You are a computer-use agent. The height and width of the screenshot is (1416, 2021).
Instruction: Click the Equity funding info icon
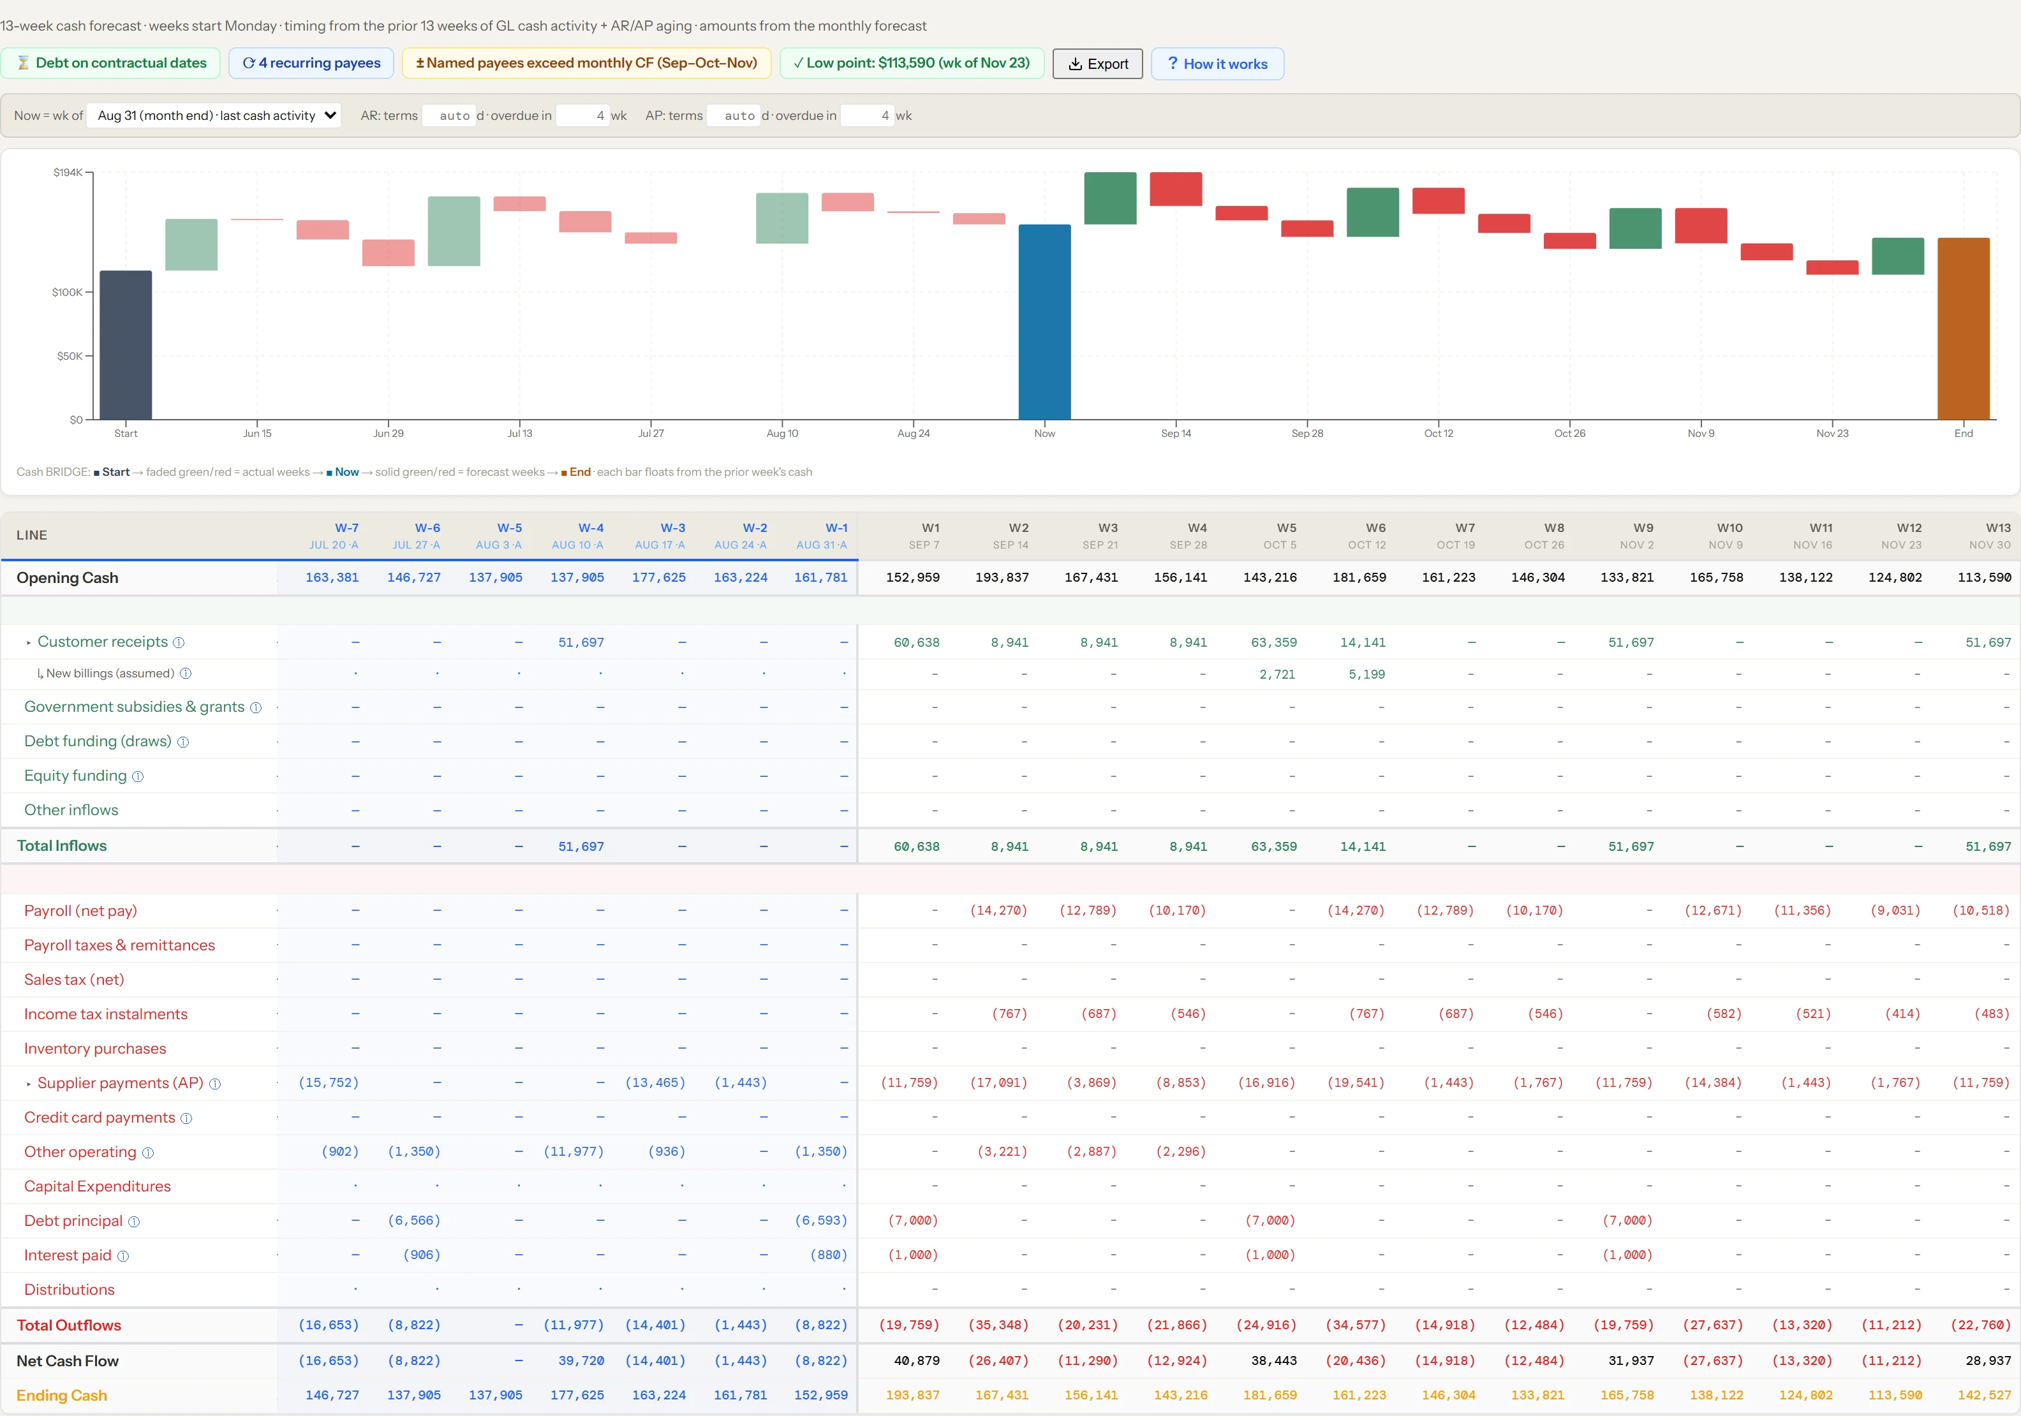coord(138,776)
